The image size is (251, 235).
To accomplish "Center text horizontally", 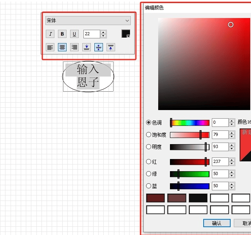I will (x=62, y=47).
